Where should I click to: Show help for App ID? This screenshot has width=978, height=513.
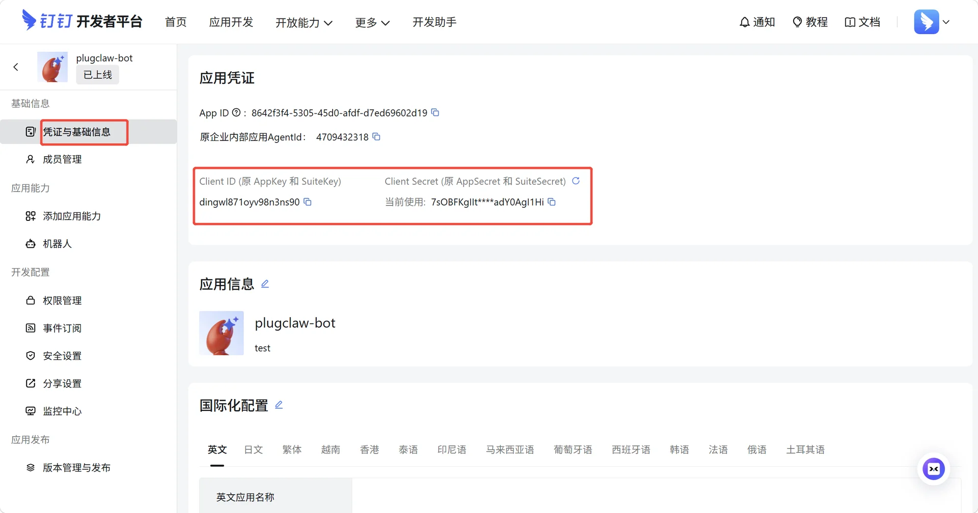click(236, 112)
